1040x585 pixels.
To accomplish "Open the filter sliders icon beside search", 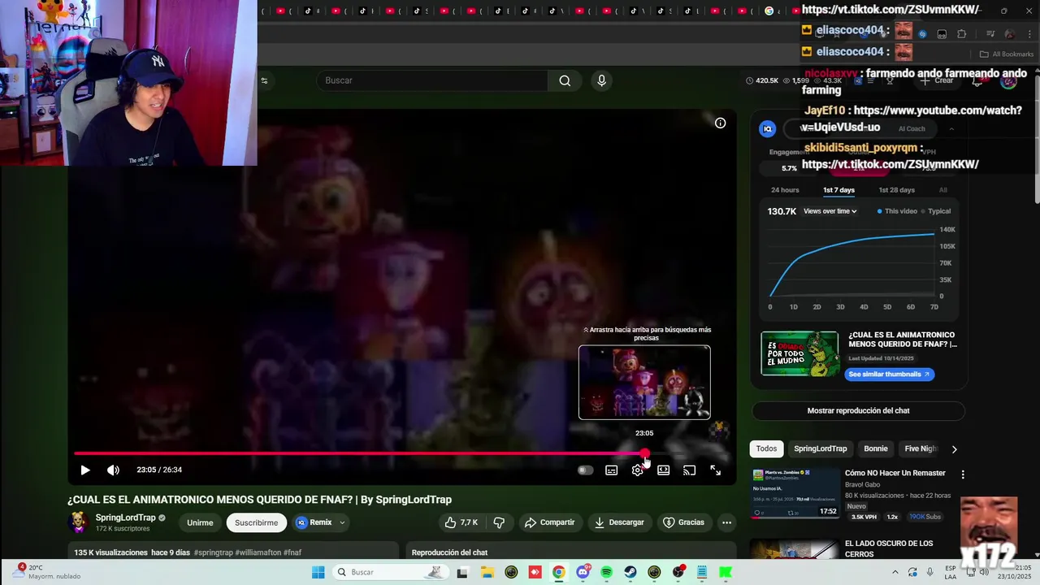I will coord(264,80).
